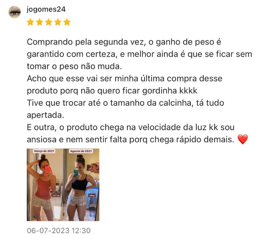Click the jogomes24 username
Viewport: 262px width, 239px height.
pyautogui.click(x=46, y=10)
